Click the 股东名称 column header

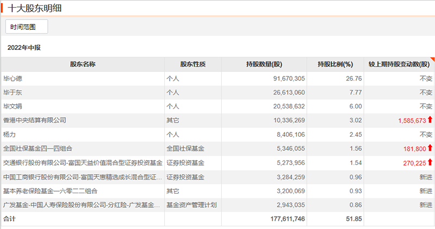pyautogui.click(x=83, y=64)
